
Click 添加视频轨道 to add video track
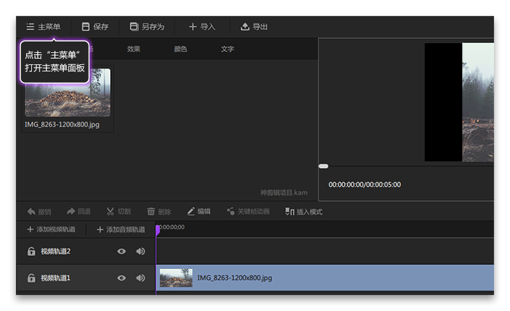(51, 229)
